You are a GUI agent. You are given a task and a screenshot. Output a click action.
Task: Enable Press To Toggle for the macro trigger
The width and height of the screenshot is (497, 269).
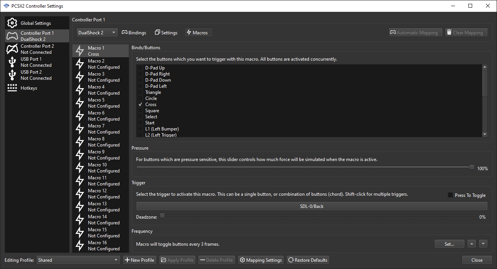point(450,195)
